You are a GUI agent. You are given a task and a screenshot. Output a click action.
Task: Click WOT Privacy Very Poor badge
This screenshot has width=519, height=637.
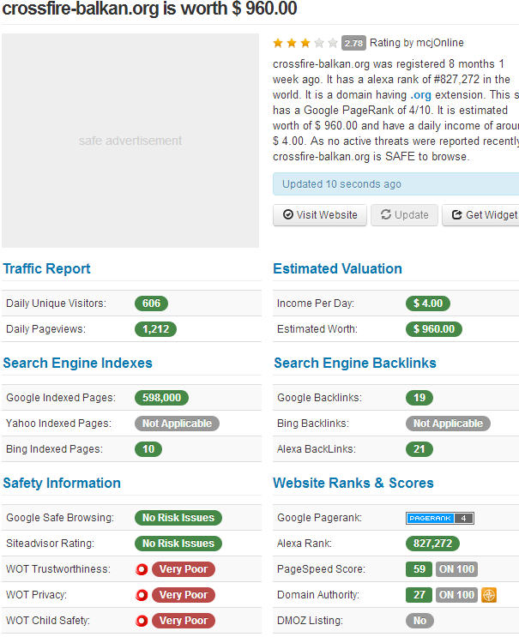coord(184,595)
